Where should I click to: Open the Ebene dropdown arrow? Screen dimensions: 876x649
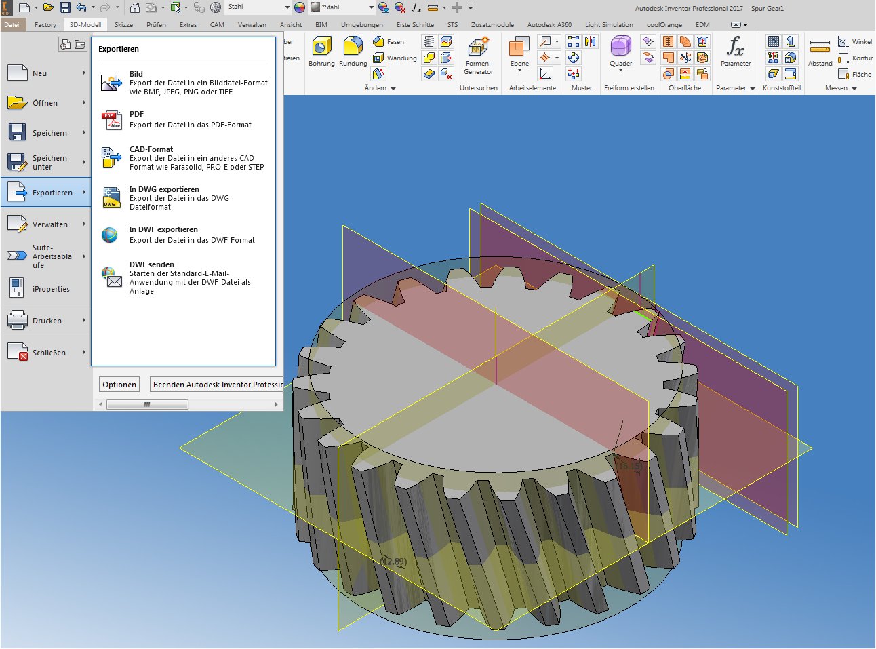point(519,71)
